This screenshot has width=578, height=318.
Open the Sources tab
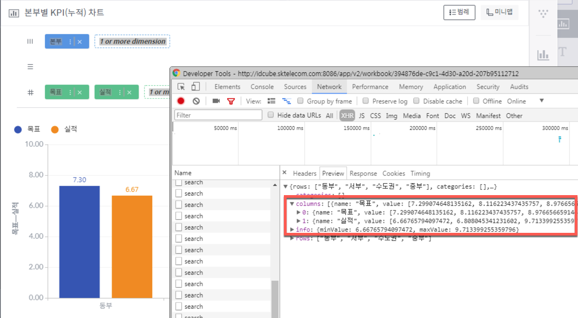(295, 86)
